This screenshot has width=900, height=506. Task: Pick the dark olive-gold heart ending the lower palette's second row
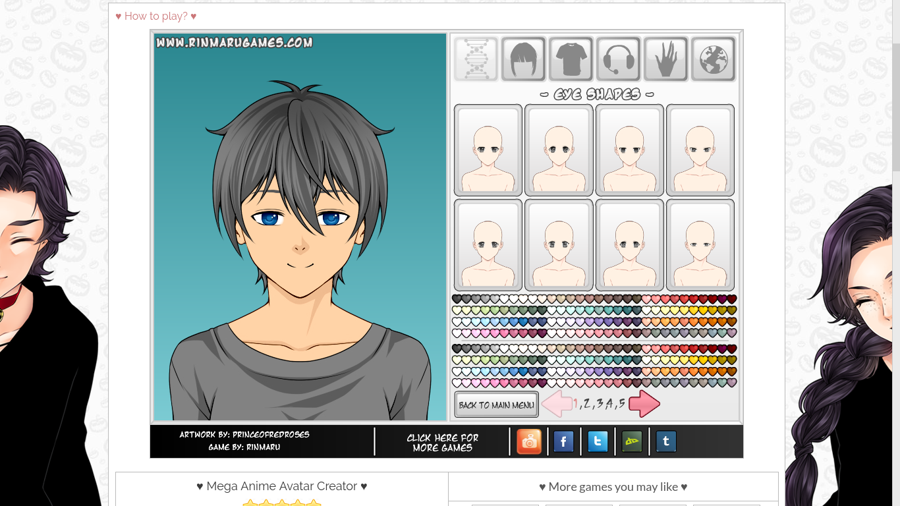pyautogui.click(x=731, y=360)
